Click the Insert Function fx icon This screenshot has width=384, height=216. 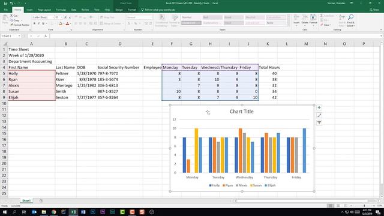pos(46,36)
